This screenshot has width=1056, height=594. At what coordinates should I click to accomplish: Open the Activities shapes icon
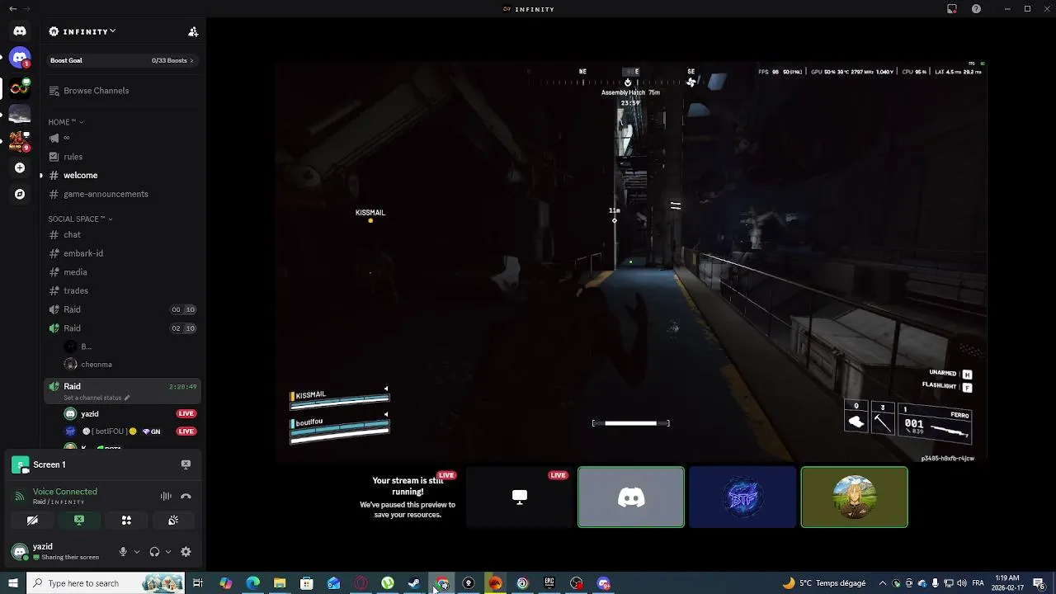pos(126,521)
